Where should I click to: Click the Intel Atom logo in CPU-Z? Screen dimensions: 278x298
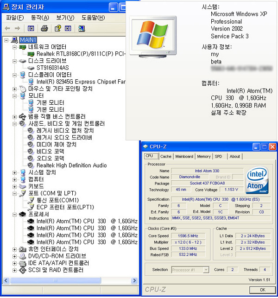257,180
